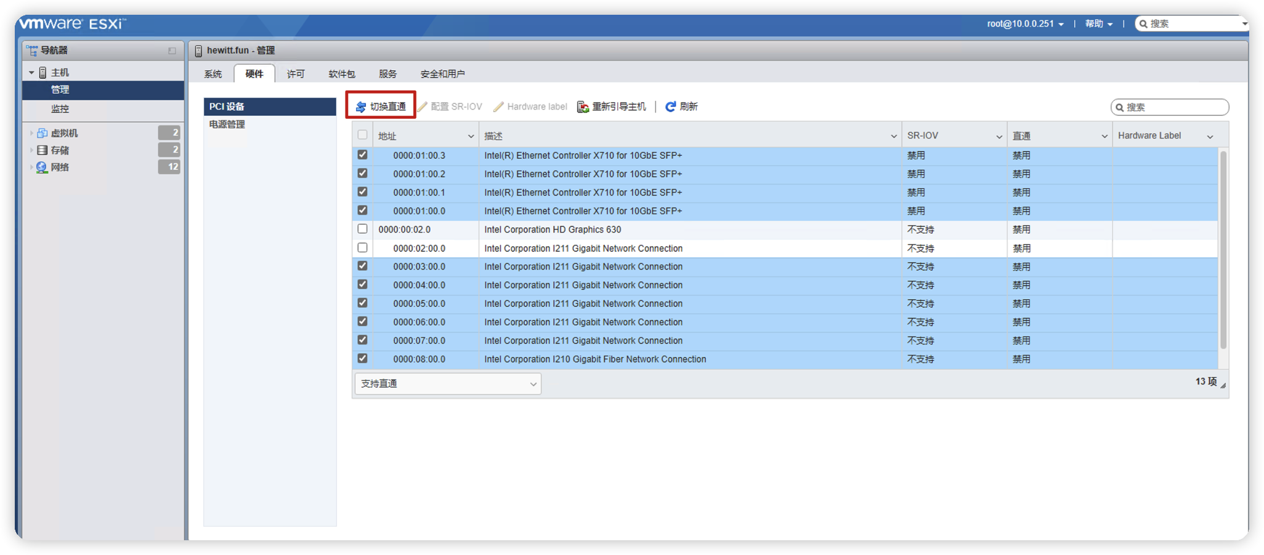The width and height of the screenshot is (1264, 555).
Task: Click I210 Gigabit Fiber Network Connection description
Action: coord(595,359)
